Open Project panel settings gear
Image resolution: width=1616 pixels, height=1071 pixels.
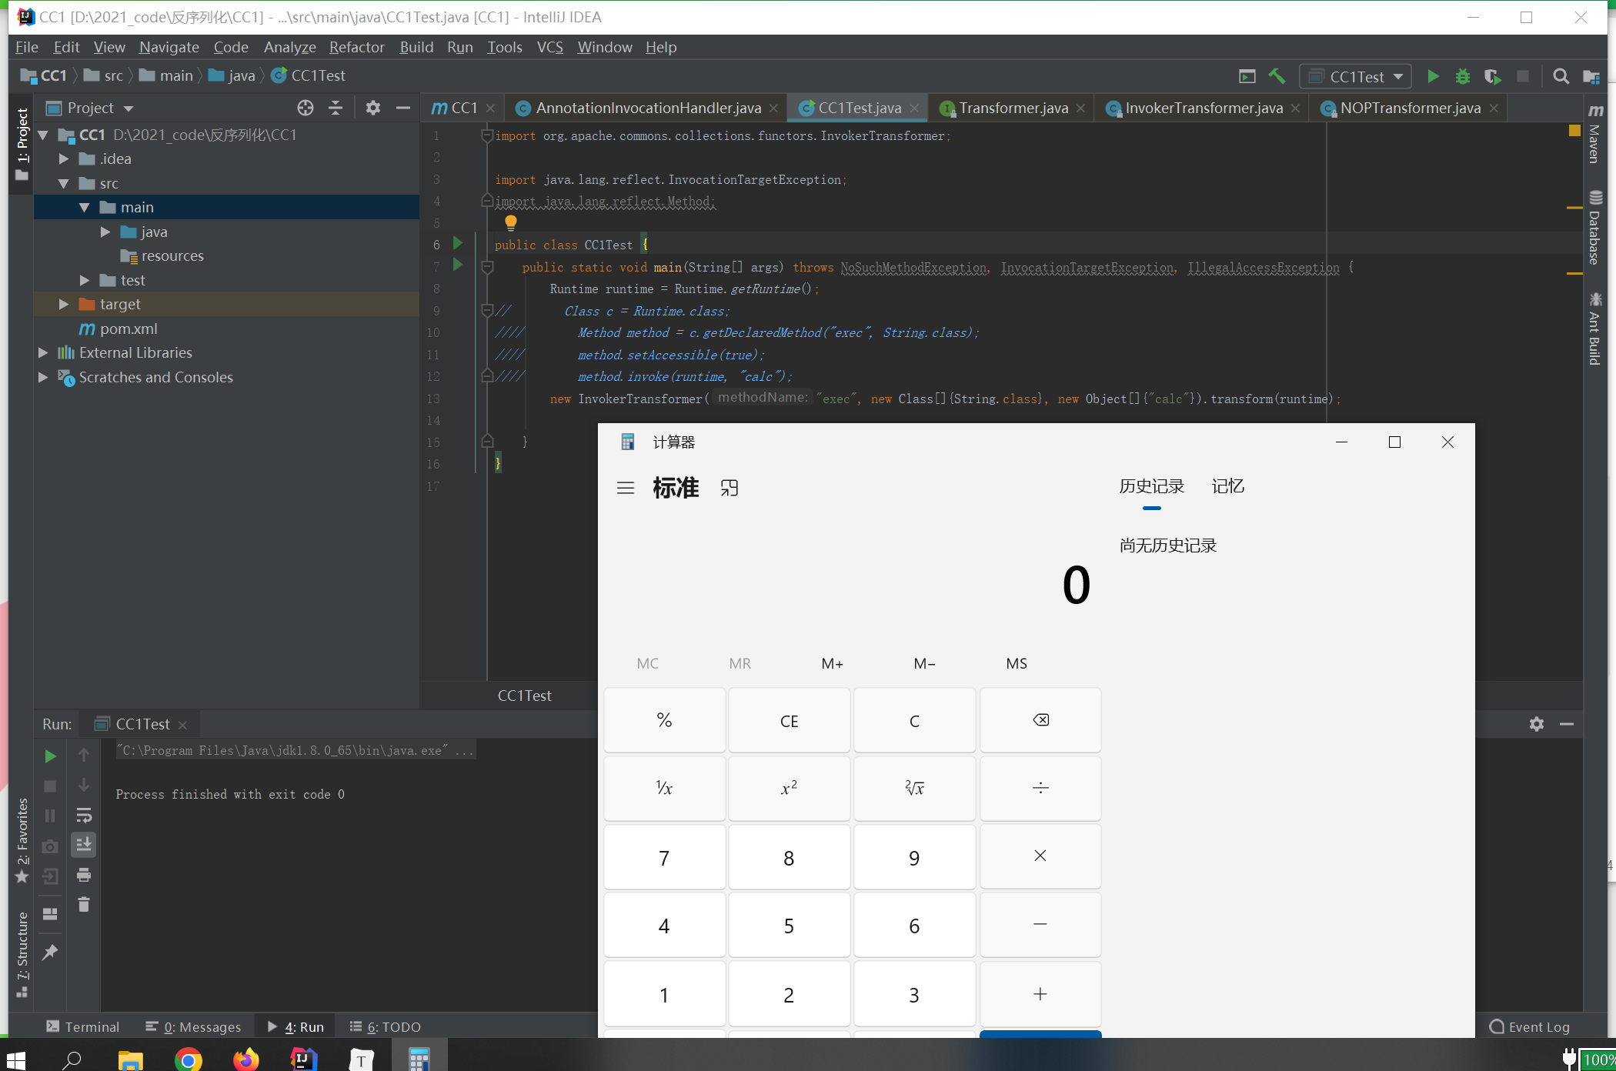click(373, 108)
